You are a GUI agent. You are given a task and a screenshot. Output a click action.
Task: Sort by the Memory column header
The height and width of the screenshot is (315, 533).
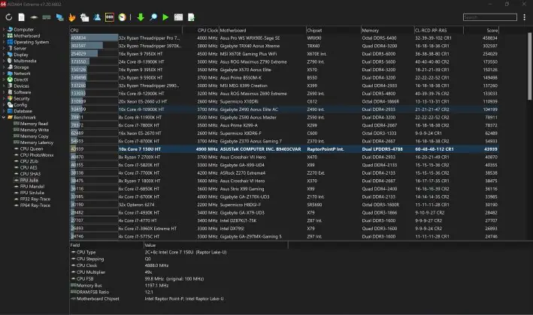(x=387, y=30)
